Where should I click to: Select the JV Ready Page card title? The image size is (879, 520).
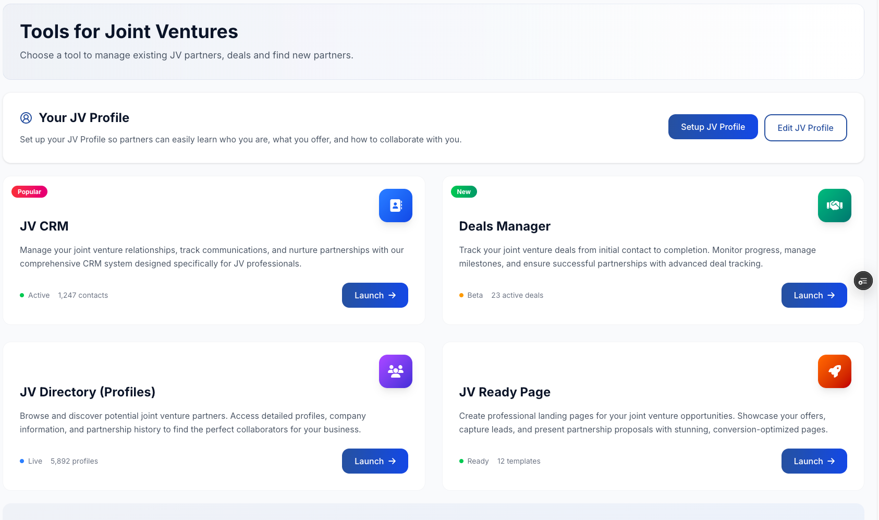[x=505, y=392]
